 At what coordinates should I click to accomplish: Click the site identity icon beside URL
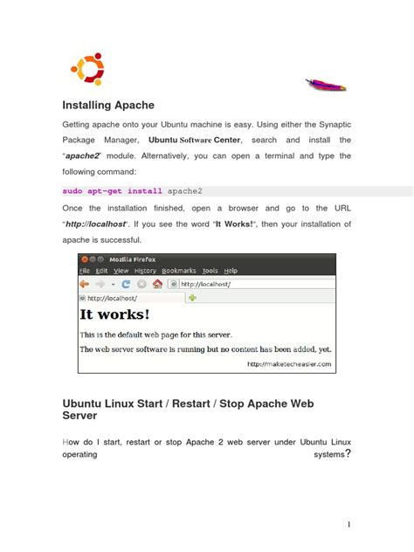click(x=173, y=284)
